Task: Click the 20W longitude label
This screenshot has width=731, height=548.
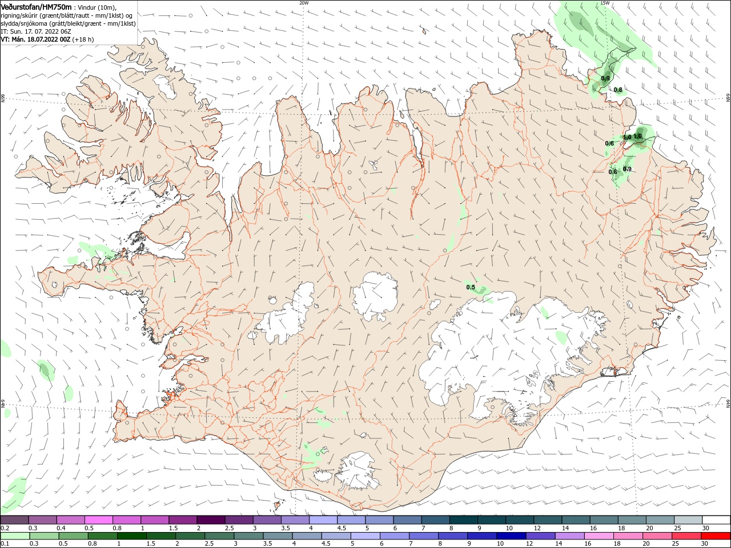Action: click(304, 3)
